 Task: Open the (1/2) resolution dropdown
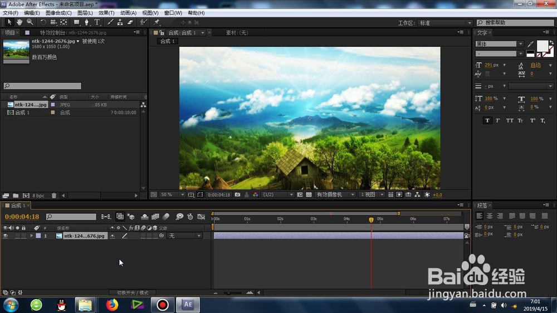pyautogui.click(x=278, y=195)
